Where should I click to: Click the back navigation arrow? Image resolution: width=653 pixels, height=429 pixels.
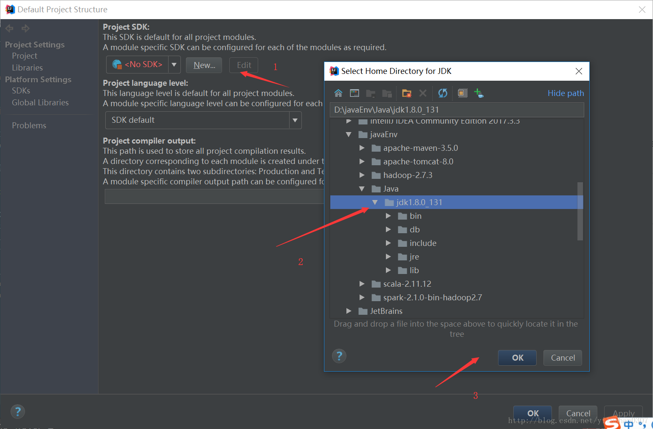coord(9,28)
